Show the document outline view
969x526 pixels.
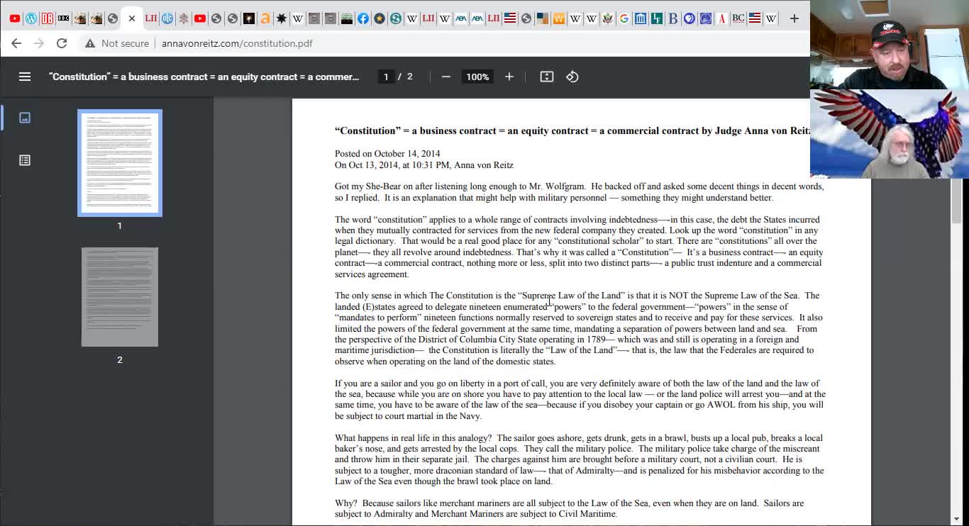point(25,160)
